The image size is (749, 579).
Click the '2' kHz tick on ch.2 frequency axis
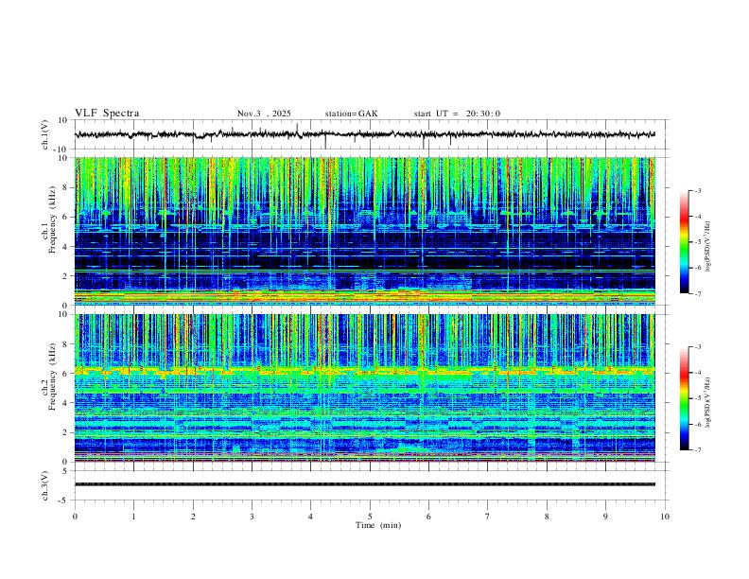[66, 432]
